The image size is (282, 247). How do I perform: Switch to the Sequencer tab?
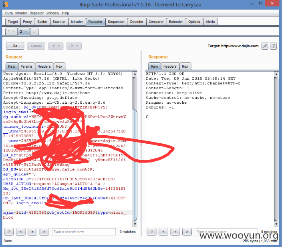(x=116, y=22)
